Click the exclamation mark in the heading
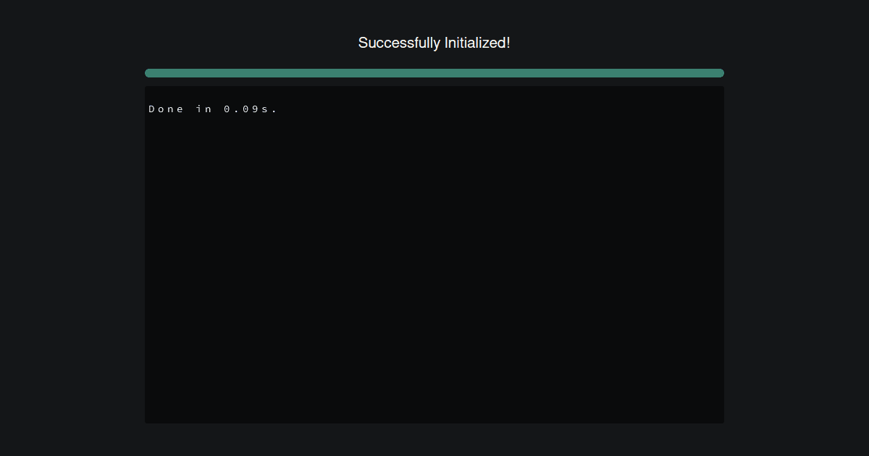The image size is (869, 456). 508,43
